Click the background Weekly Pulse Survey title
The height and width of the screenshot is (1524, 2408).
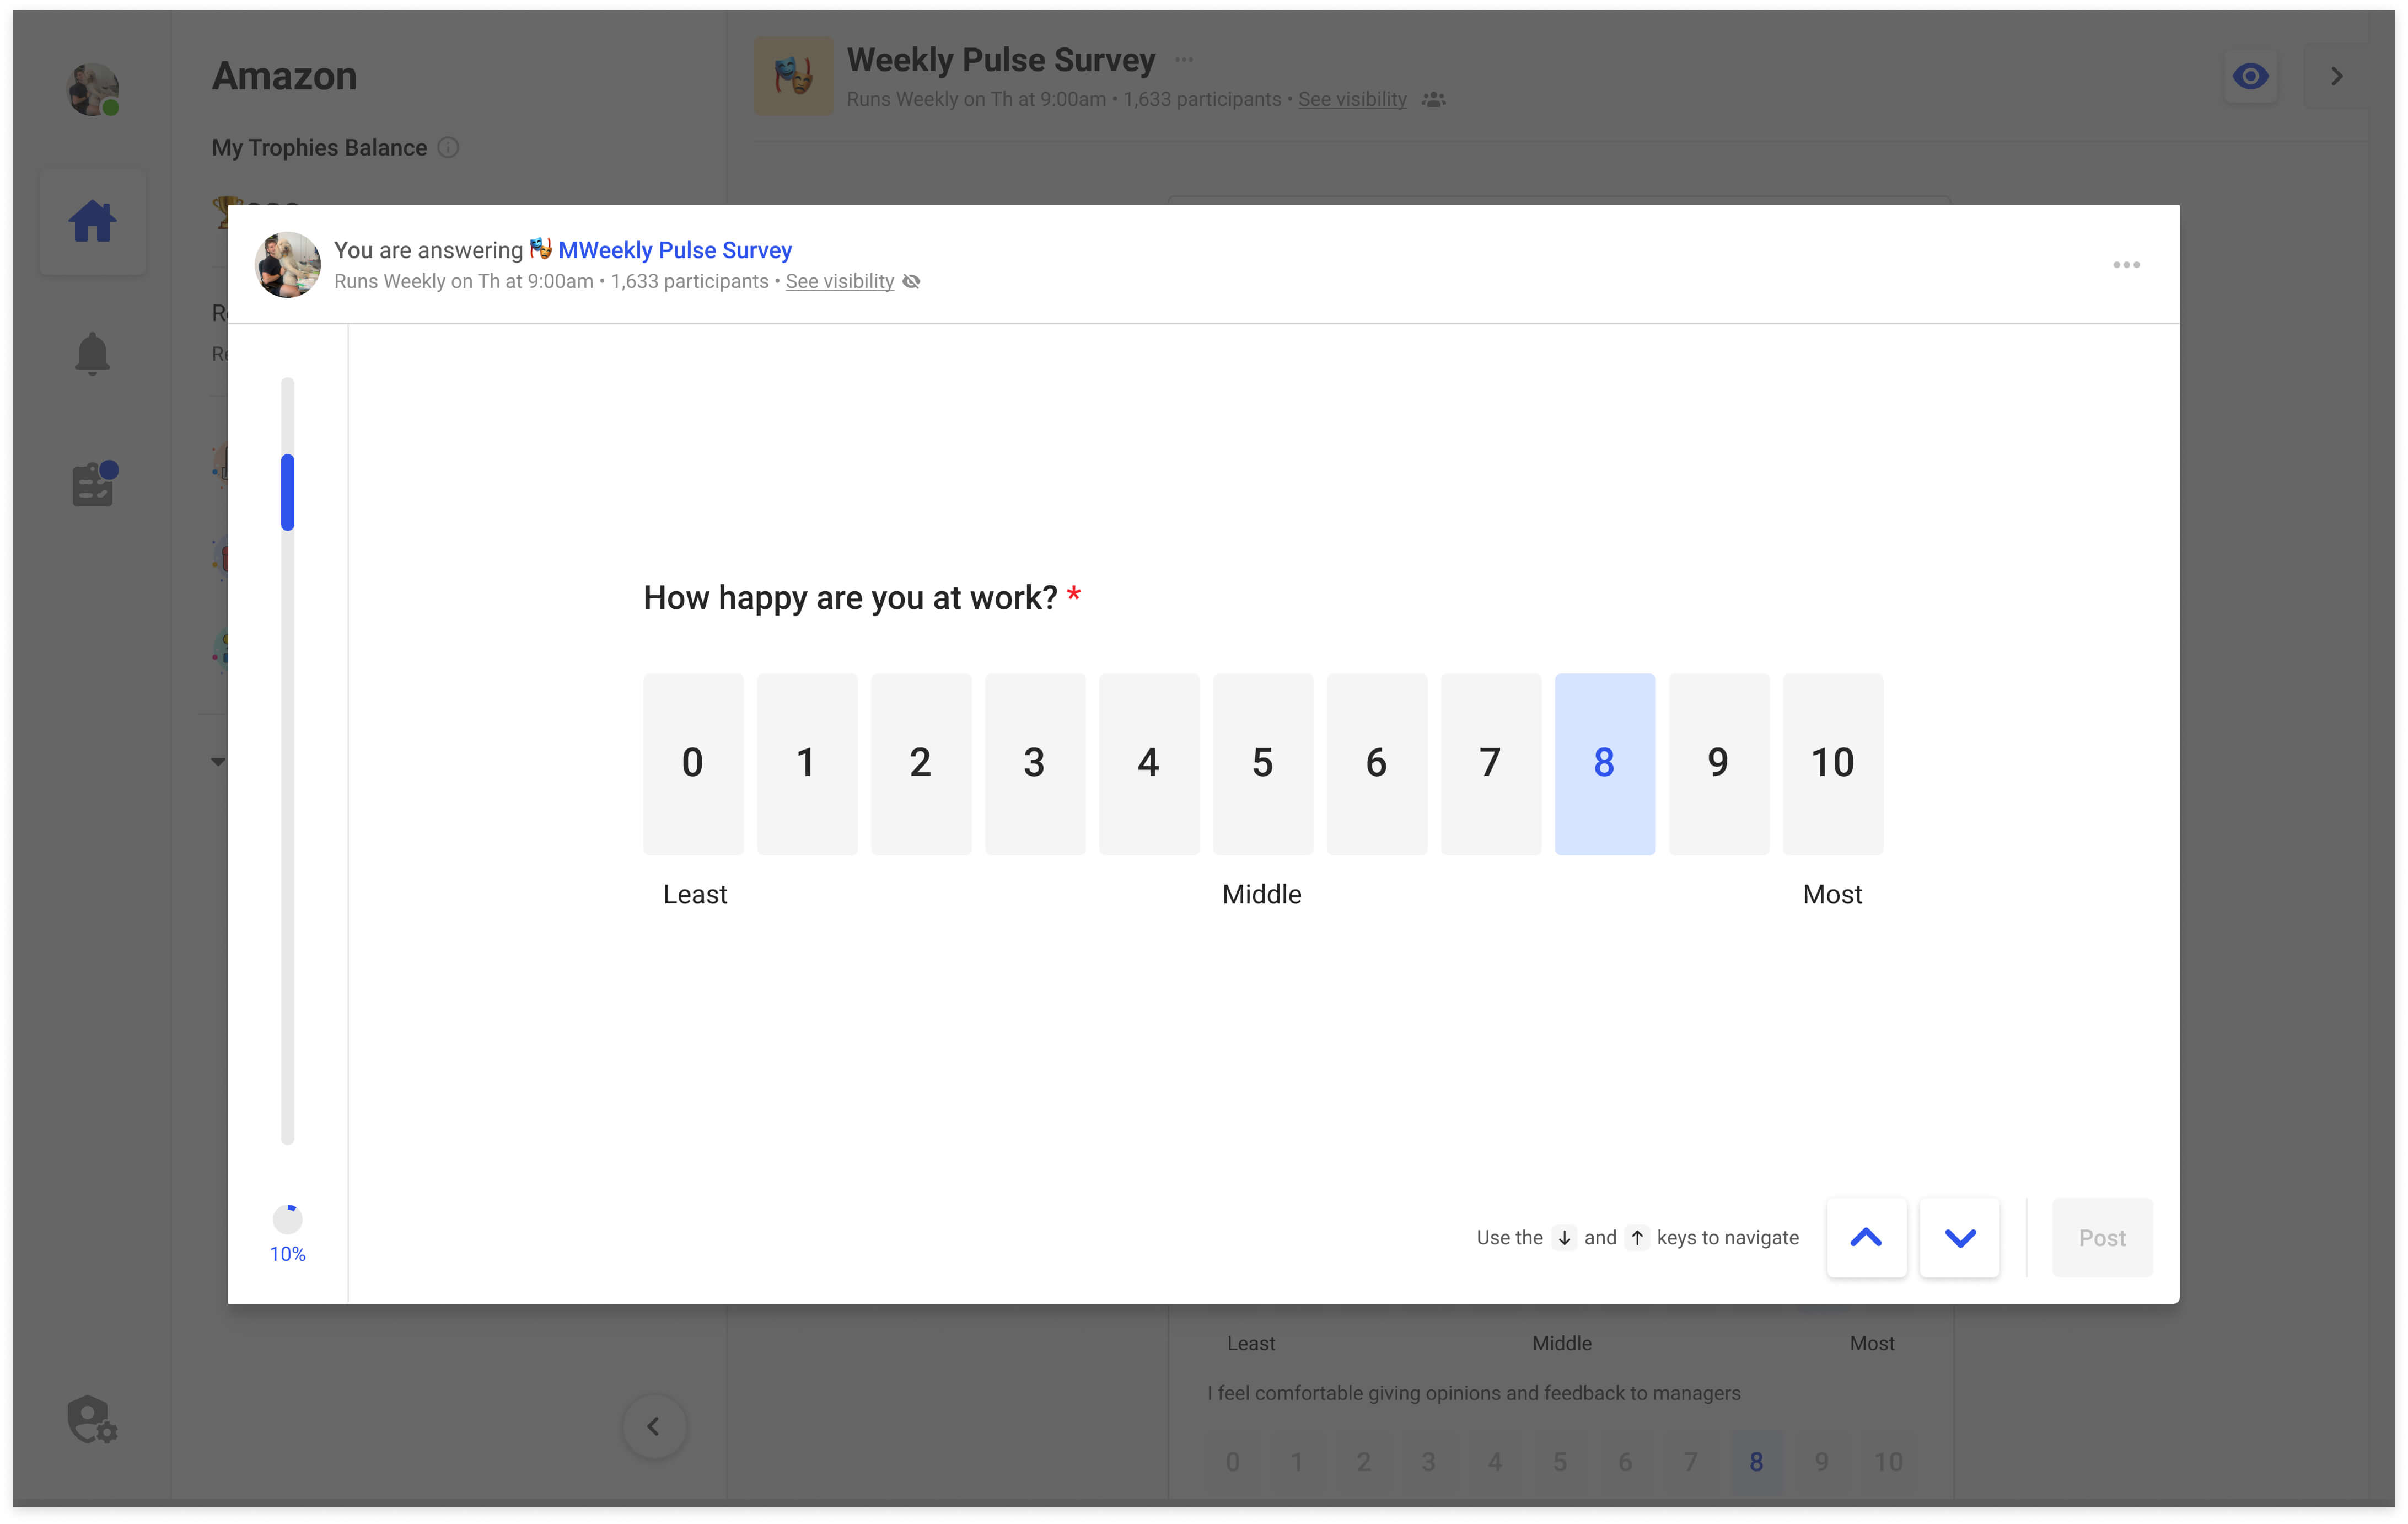coord(1001,60)
